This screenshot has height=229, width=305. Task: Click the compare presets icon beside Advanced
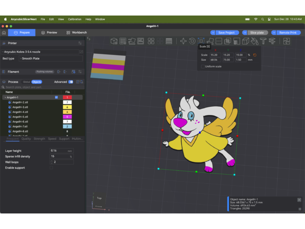79,82
